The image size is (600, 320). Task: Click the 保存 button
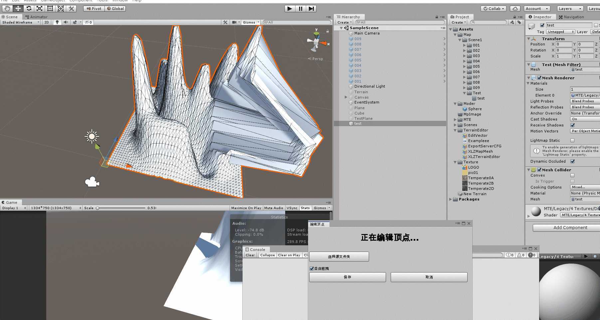coord(347,277)
